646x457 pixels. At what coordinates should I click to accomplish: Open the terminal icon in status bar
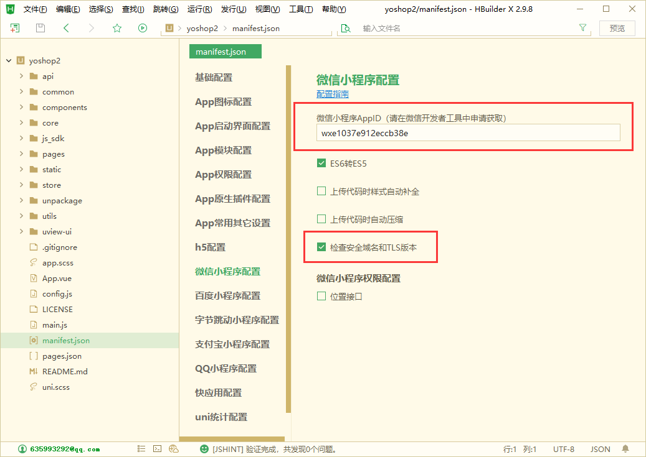tap(158, 449)
